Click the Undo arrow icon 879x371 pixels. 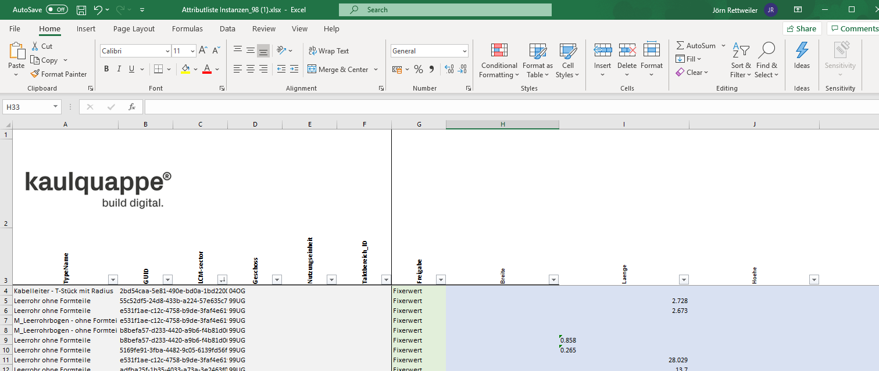tap(98, 10)
